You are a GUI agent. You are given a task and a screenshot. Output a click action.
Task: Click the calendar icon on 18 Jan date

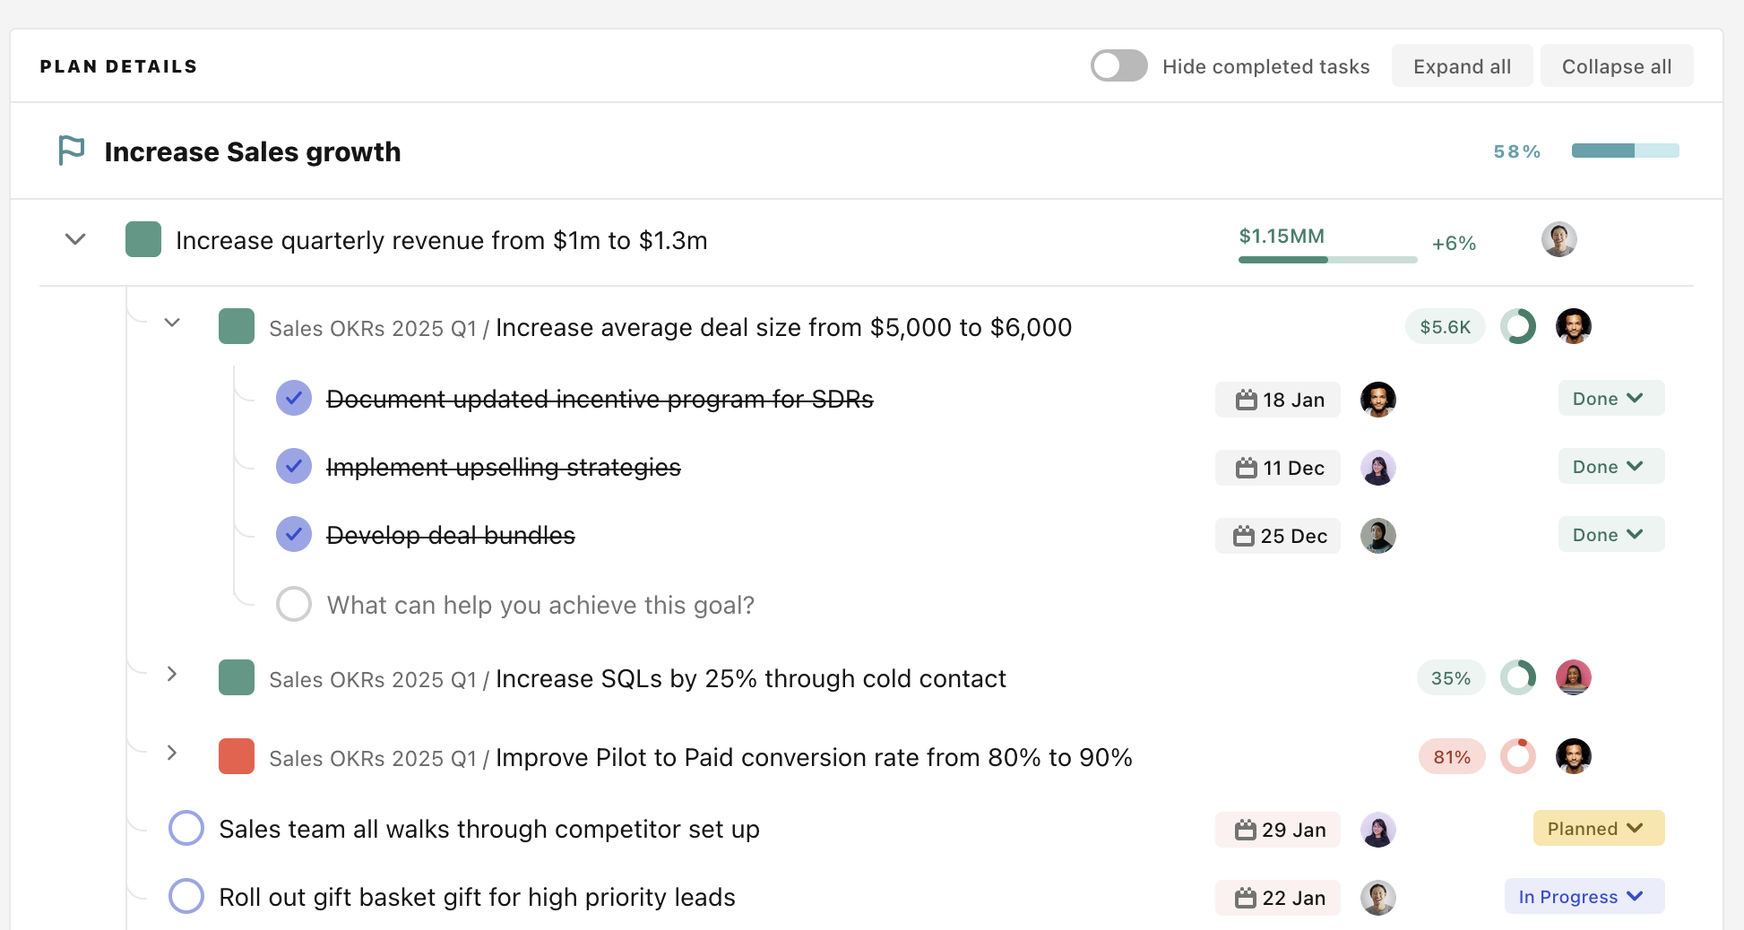pyautogui.click(x=1246, y=400)
